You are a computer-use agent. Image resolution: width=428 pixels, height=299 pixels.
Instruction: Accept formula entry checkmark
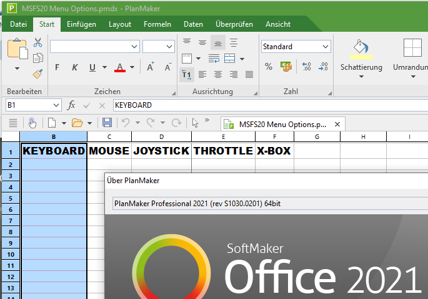pos(87,105)
